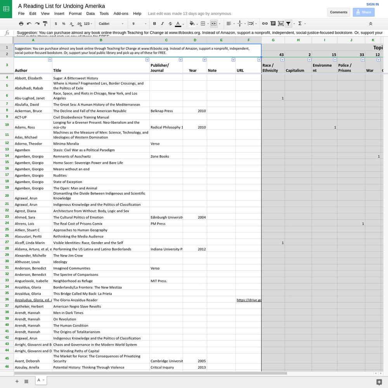Screen dimensions: 388x388
Task: Decrease decimal places
Action: click(x=71, y=24)
